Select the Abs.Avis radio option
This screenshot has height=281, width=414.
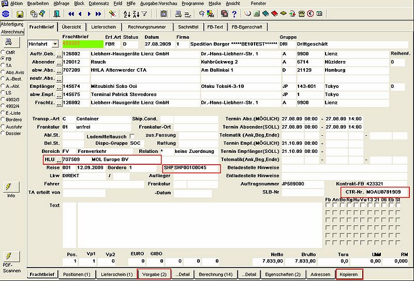point(3,72)
